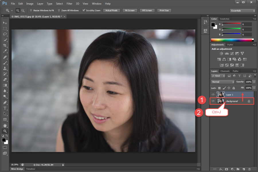Select the Eyedropper tool
Viewport: 258px width, 172px height.
[x=5, y=51]
